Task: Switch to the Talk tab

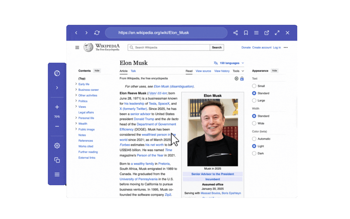Action: [133, 71]
